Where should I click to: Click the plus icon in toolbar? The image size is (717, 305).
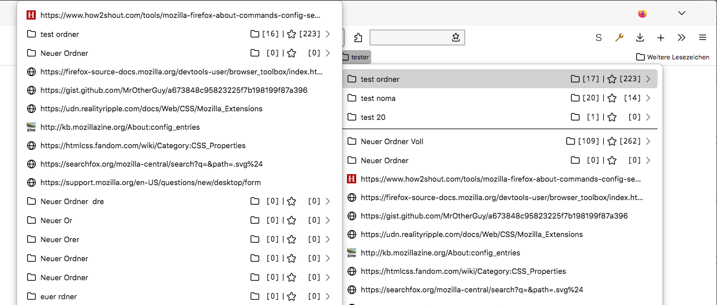661,37
